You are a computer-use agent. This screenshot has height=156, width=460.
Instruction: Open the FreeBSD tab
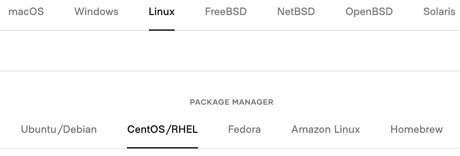click(x=226, y=12)
